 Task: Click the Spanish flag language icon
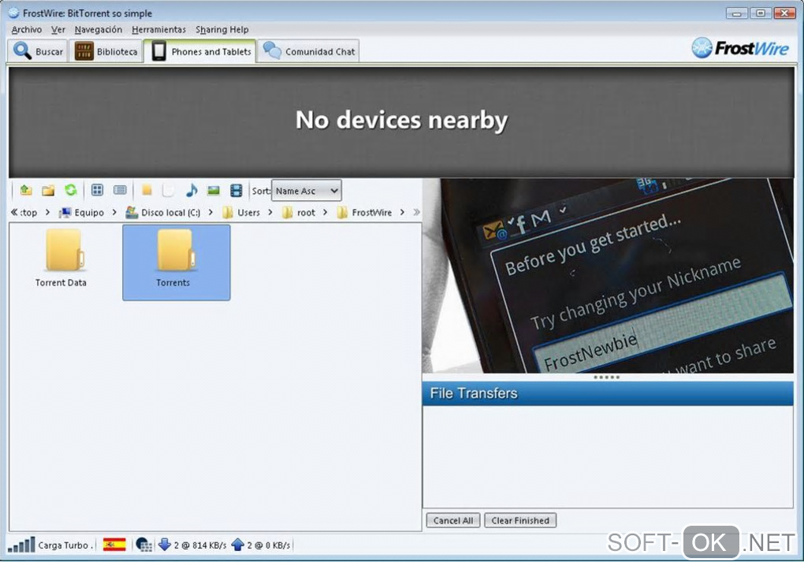(x=114, y=545)
